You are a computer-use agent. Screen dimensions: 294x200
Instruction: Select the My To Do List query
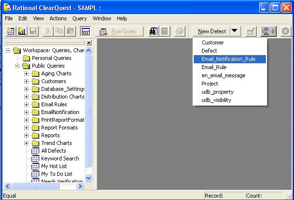point(57,174)
